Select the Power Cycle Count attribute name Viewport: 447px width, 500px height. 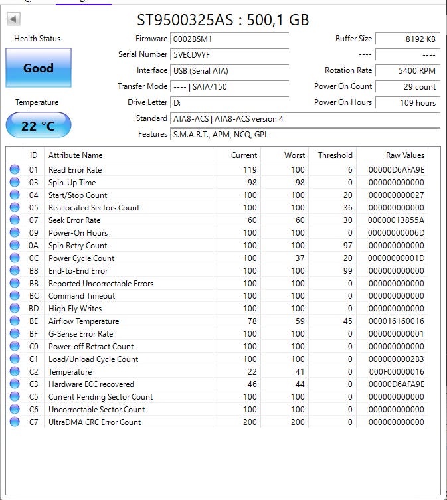pyautogui.click(x=81, y=258)
